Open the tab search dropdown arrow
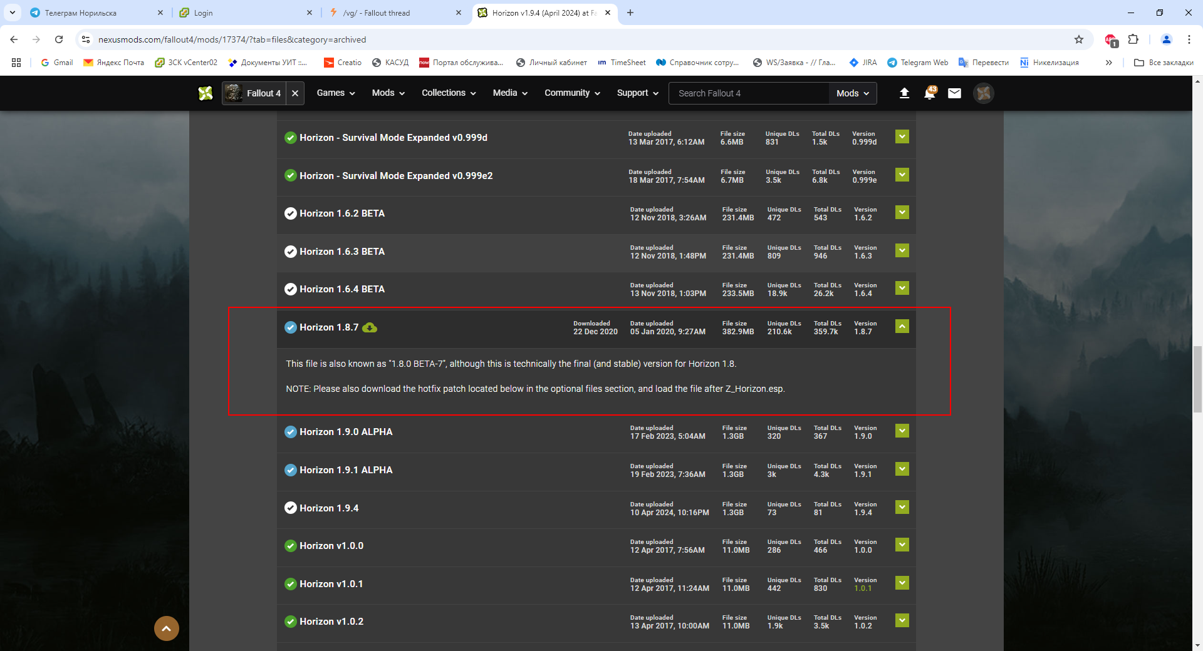The image size is (1203, 651). 12,13
